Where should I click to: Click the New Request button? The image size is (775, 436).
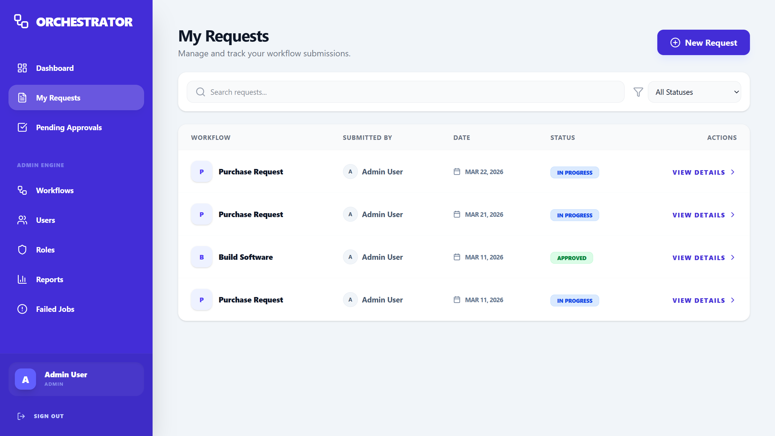(703, 43)
